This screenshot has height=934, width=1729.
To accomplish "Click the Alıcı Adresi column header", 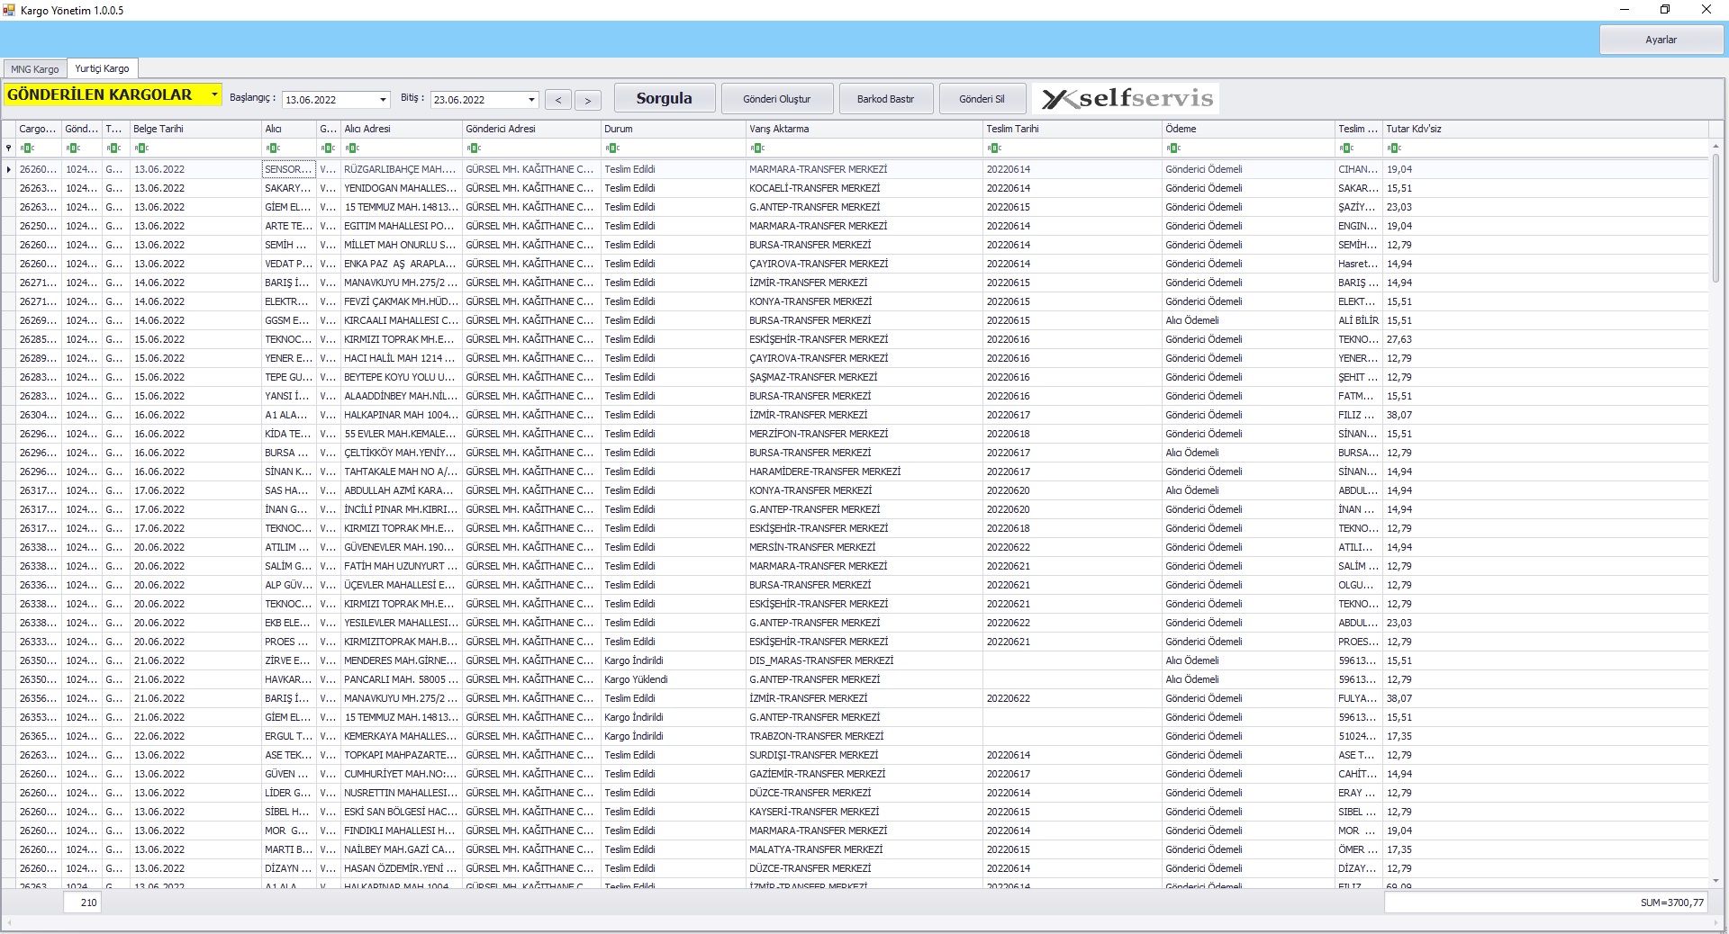I will [402, 129].
